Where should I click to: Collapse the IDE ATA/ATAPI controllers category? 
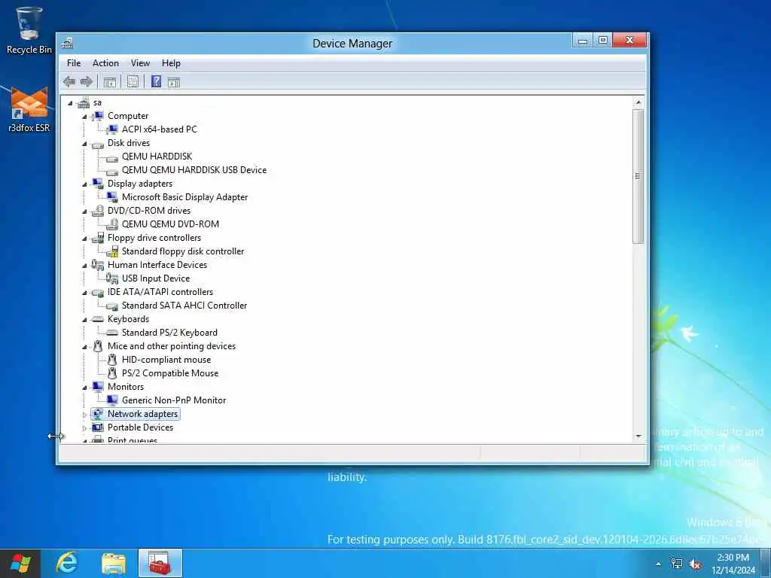click(x=84, y=293)
